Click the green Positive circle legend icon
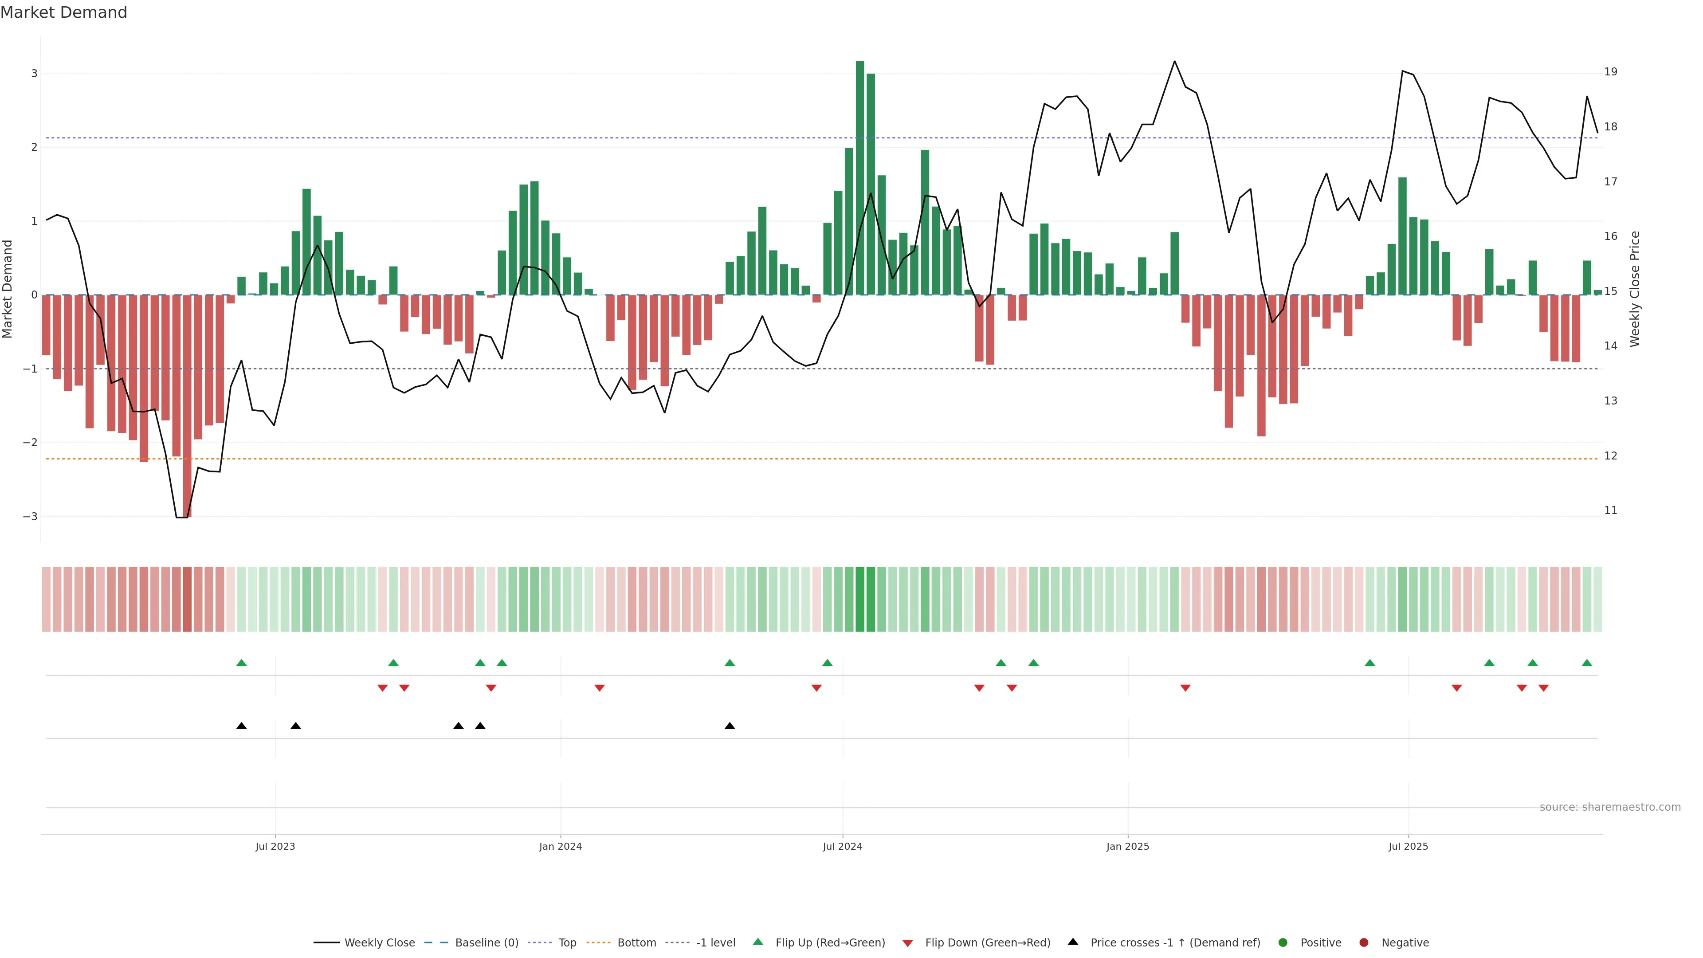 coord(1283,942)
